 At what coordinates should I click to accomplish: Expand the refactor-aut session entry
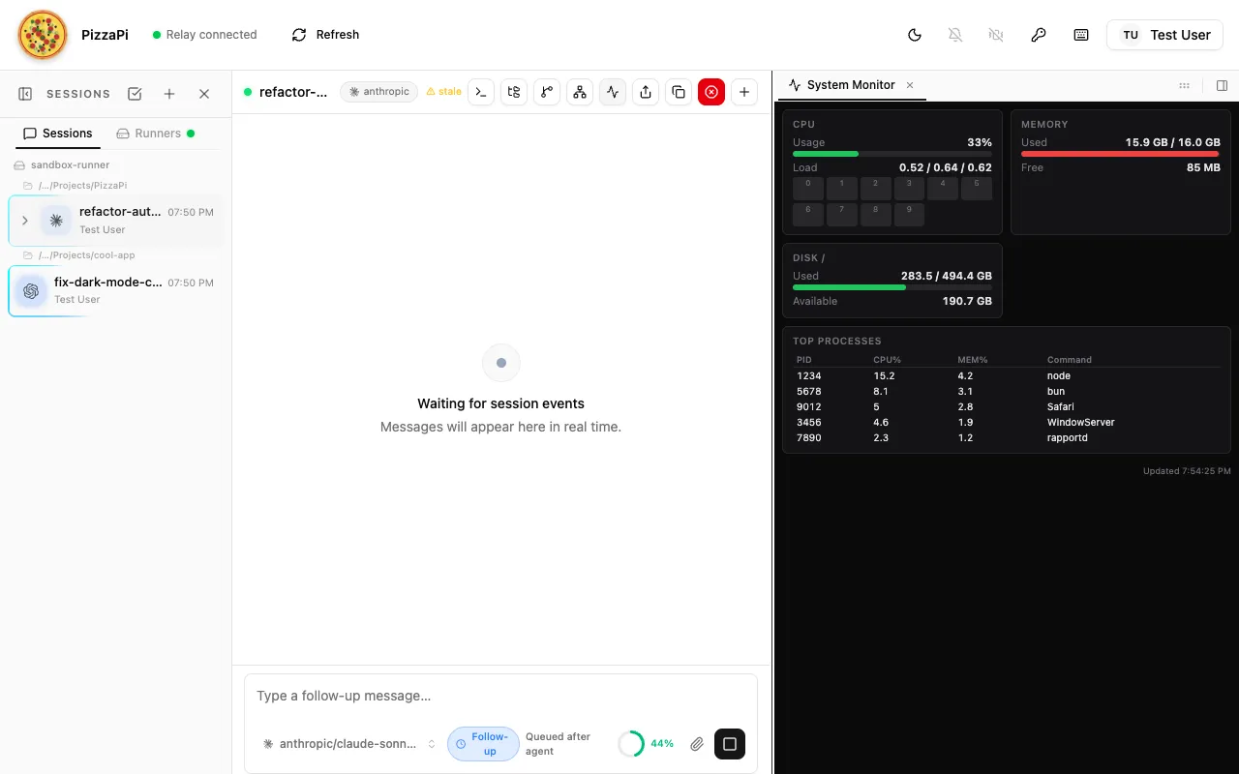coord(25,221)
